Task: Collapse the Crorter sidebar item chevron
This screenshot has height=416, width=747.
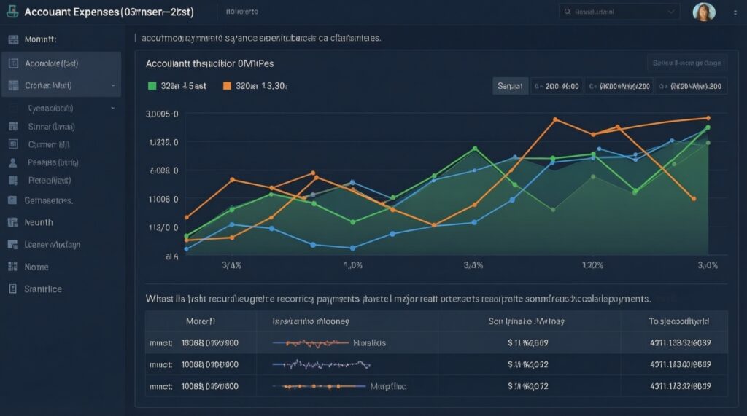Action: (x=113, y=86)
